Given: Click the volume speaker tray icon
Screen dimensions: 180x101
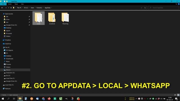Looking at the screenshot, I should coord(161,98).
